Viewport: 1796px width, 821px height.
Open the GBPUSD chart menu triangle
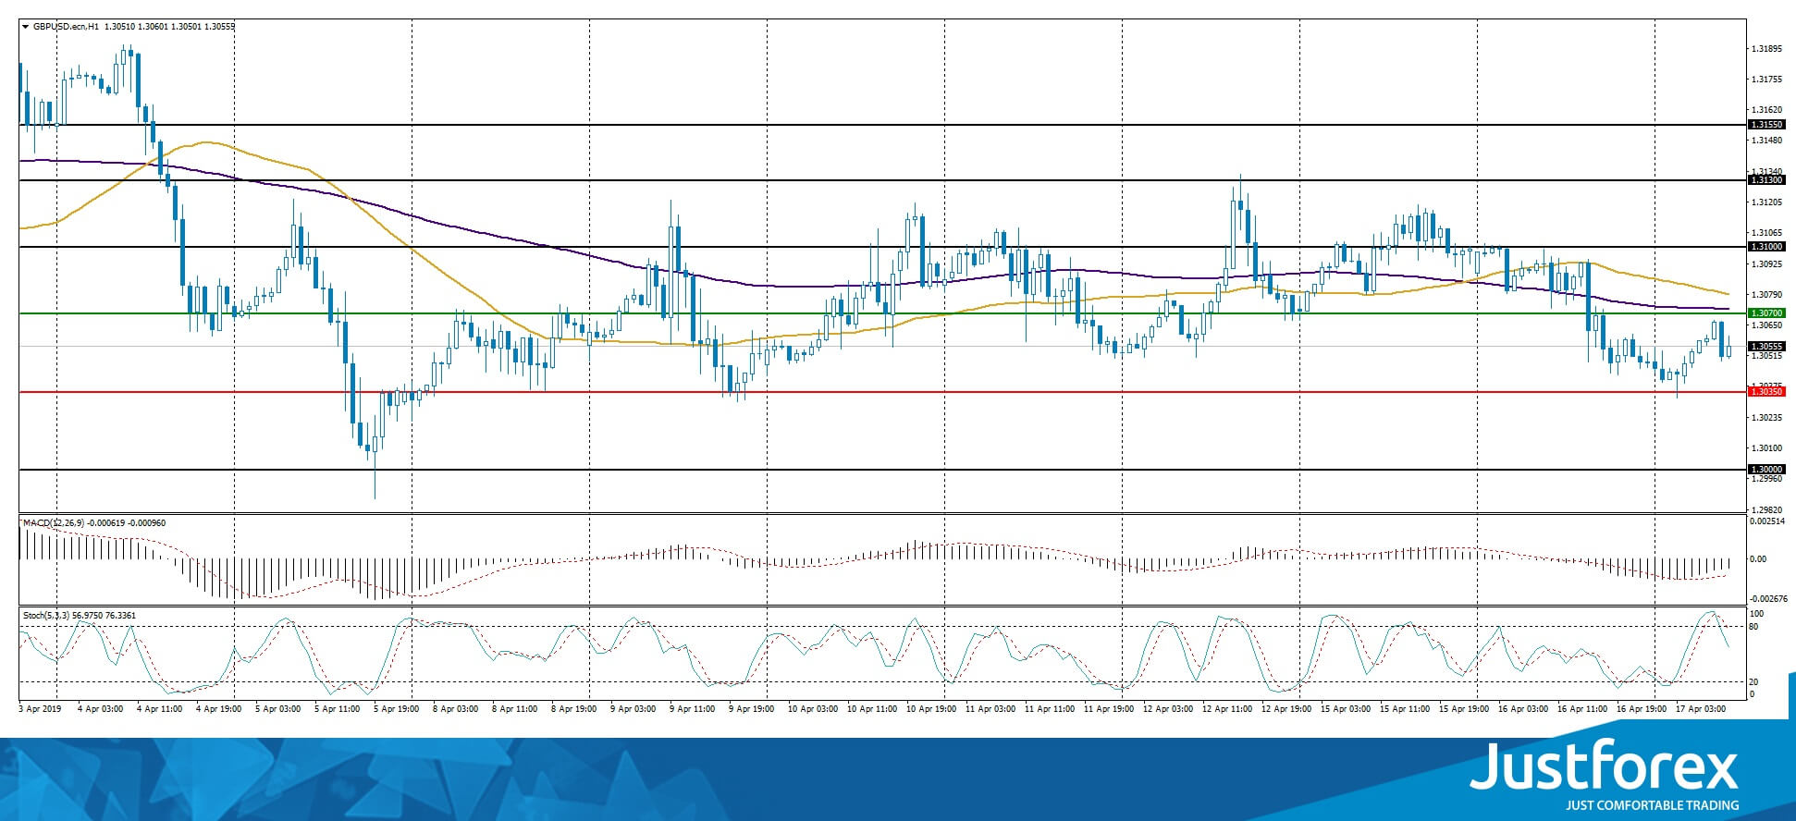tap(26, 27)
